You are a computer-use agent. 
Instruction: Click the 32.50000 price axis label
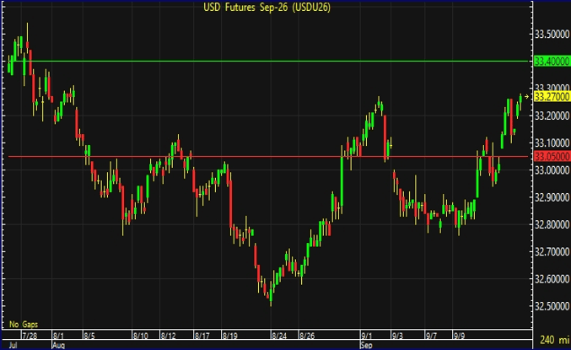pos(552,306)
